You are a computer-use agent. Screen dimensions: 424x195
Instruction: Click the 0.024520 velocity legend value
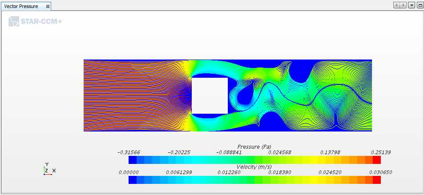pos(330,172)
